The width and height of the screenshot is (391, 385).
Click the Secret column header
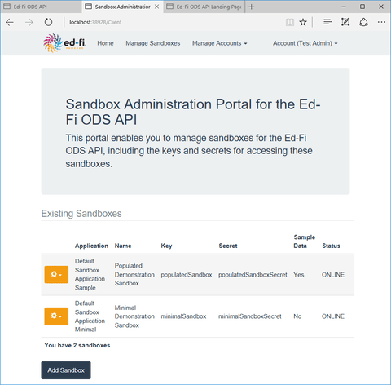pyautogui.click(x=228, y=246)
